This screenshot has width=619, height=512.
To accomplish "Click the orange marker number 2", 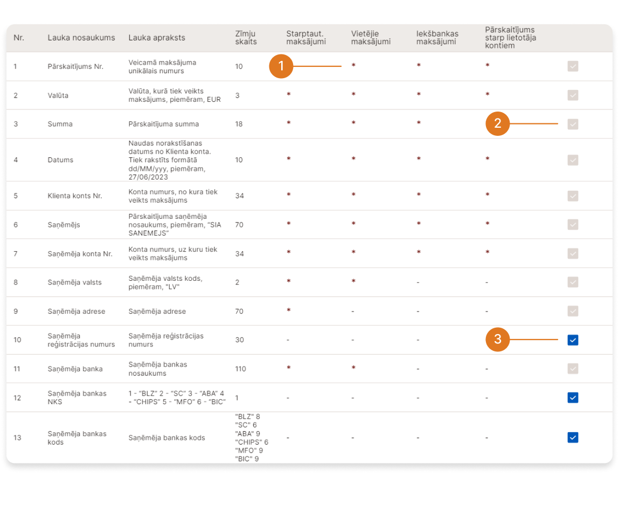I will [x=497, y=123].
